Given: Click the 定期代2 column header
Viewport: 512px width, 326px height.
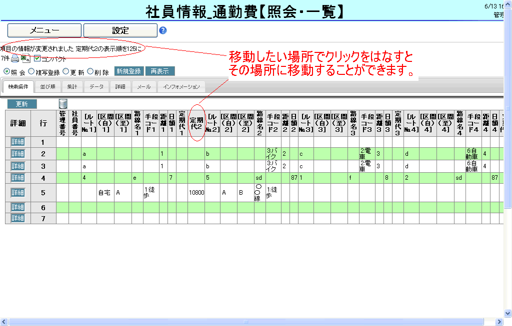Looking at the screenshot, I should [x=197, y=123].
